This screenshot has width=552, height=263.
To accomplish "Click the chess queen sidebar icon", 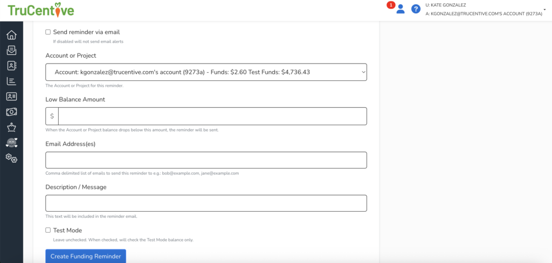I will coord(11,127).
